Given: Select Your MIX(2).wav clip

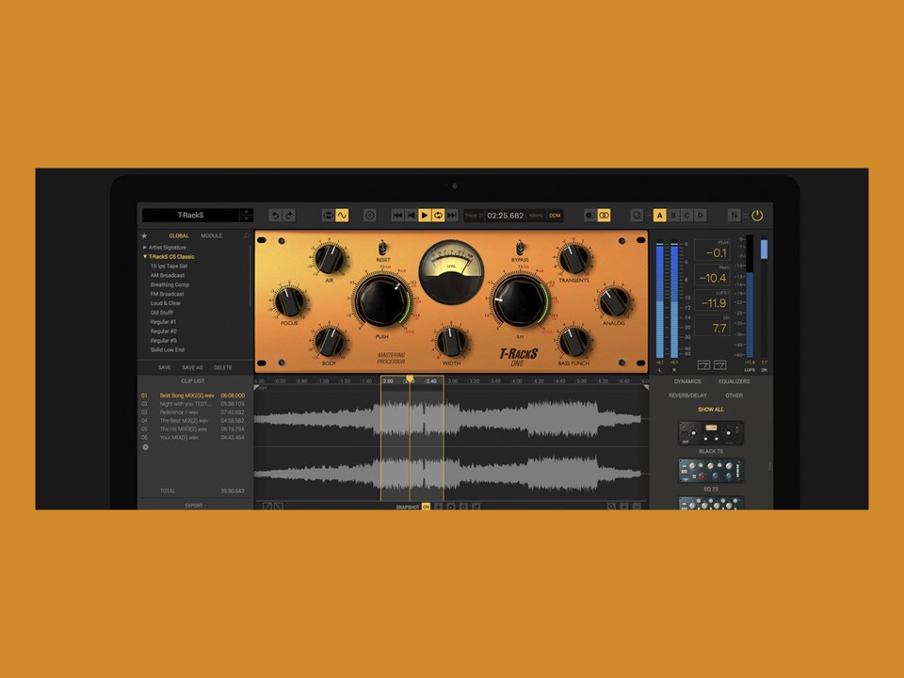Looking at the screenshot, I should (193, 438).
